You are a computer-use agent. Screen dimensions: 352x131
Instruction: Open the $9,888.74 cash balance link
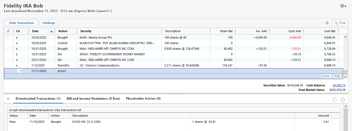(x=339, y=85)
